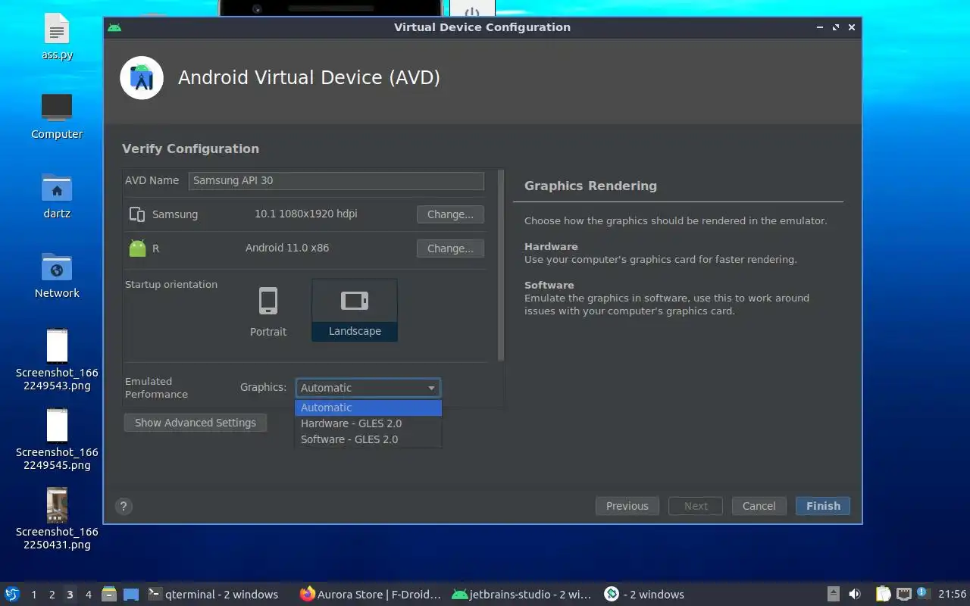Click the Android R system image icon
Screen dimensions: 970x606
137,248
